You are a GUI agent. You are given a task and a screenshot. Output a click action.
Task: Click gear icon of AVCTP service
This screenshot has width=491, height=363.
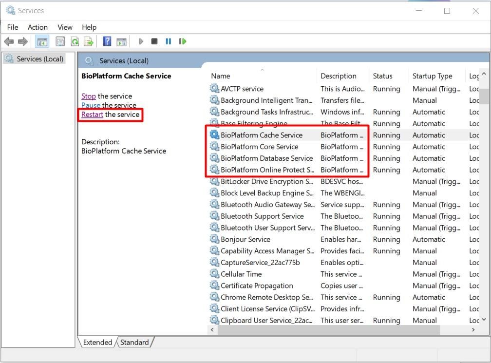214,89
